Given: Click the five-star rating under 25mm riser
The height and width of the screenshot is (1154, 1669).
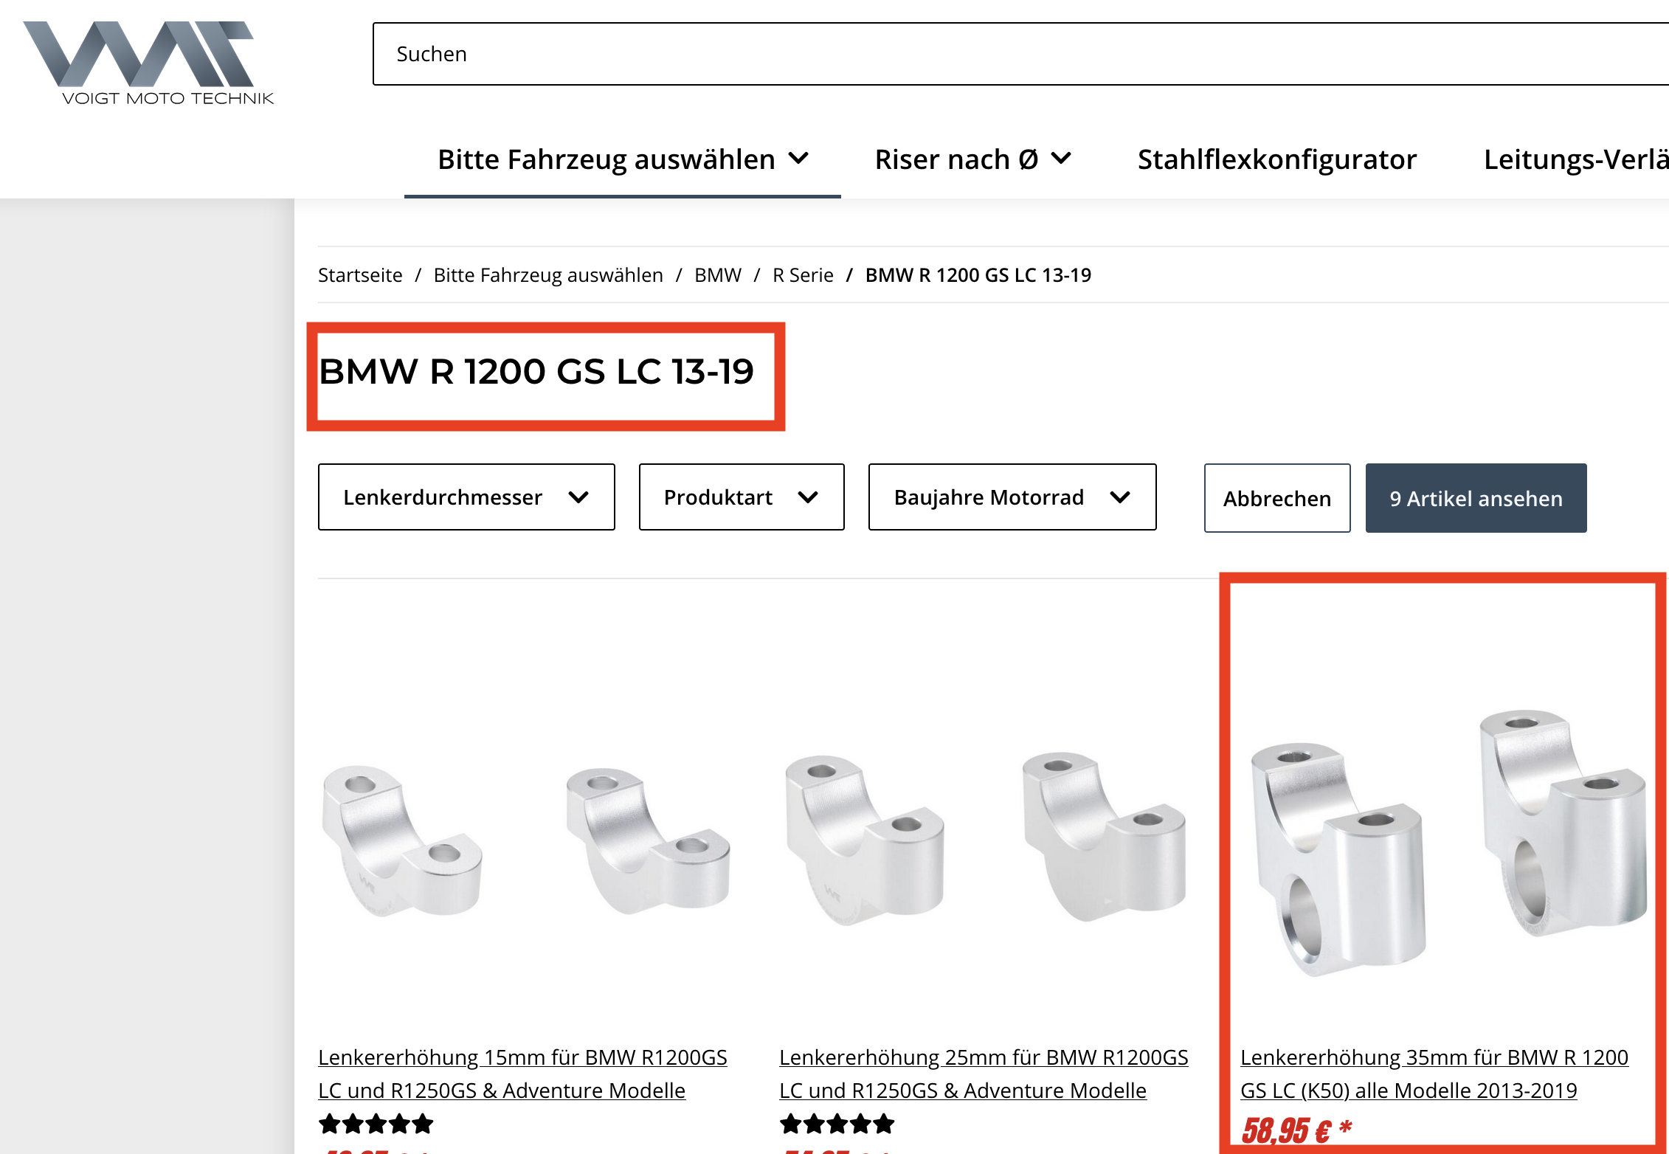Looking at the screenshot, I should tap(837, 1124).
